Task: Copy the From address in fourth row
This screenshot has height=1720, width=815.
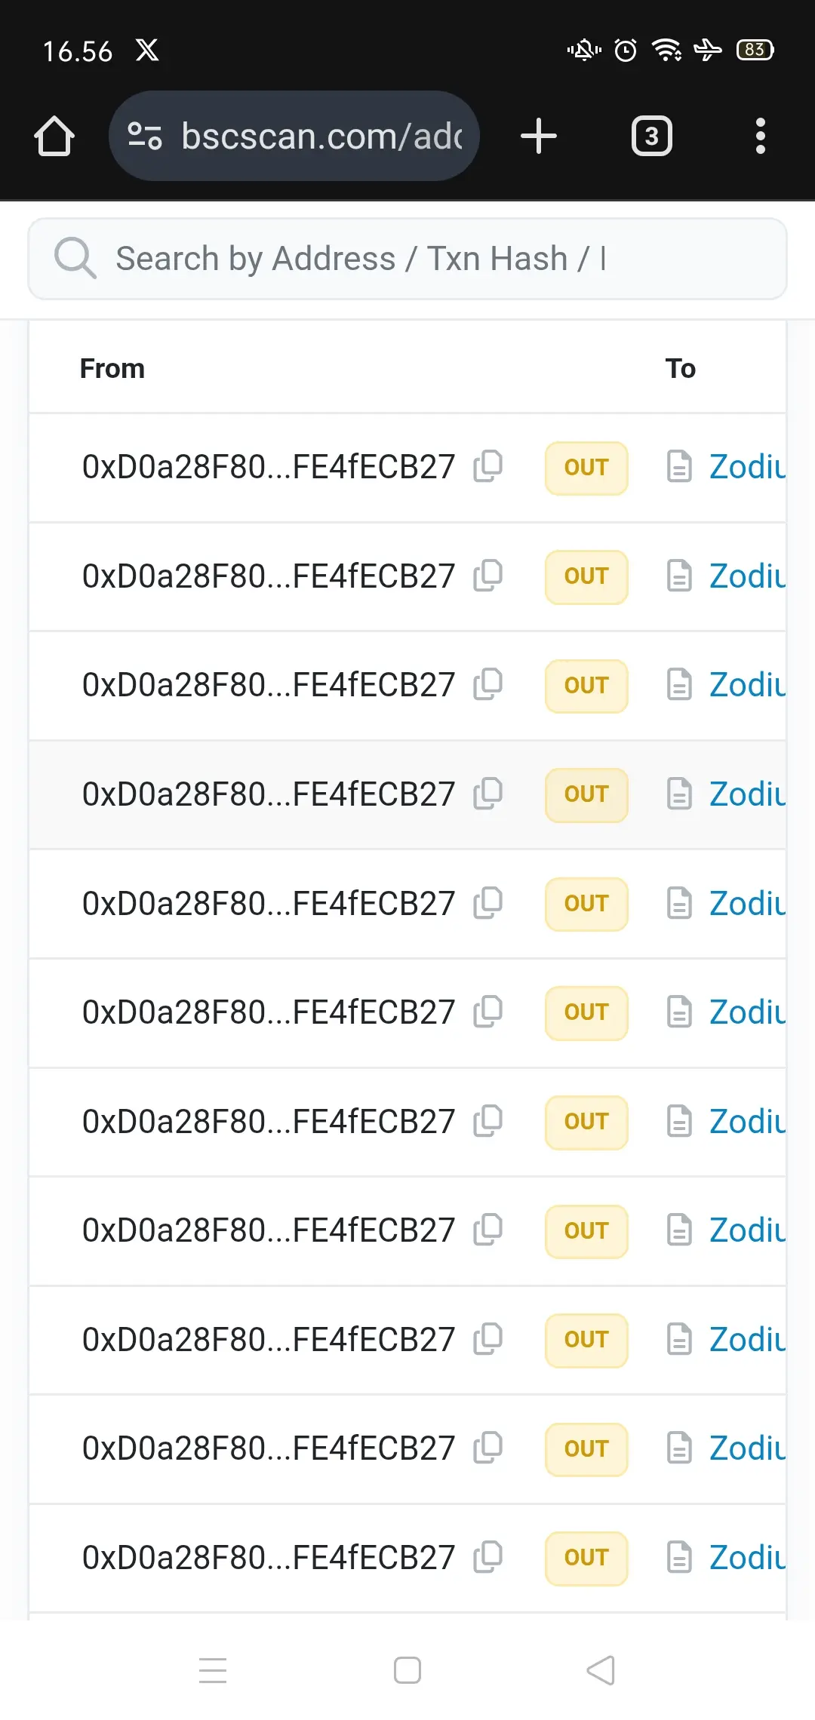Action: (x=488, y=794)
